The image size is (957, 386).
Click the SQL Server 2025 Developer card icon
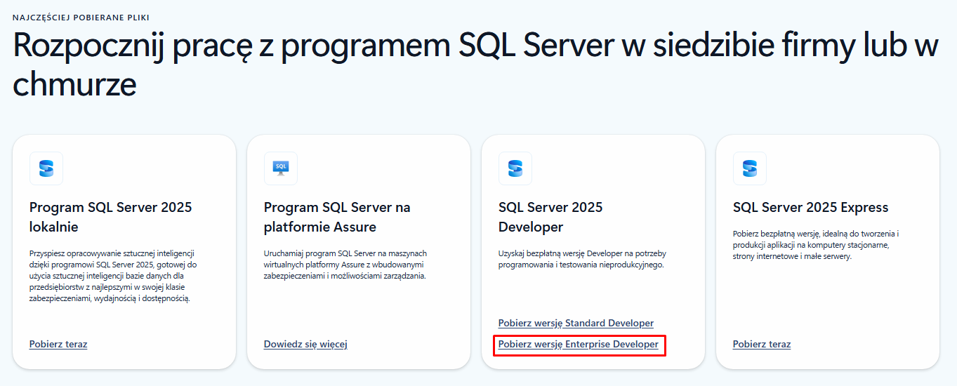[x=515, y=168]
